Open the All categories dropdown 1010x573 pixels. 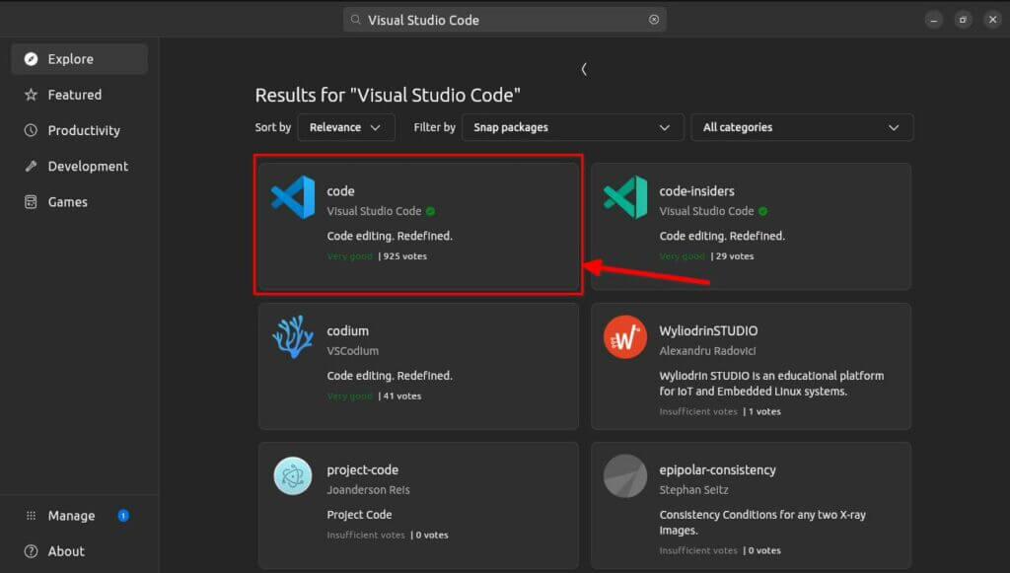tap(802, 127)
